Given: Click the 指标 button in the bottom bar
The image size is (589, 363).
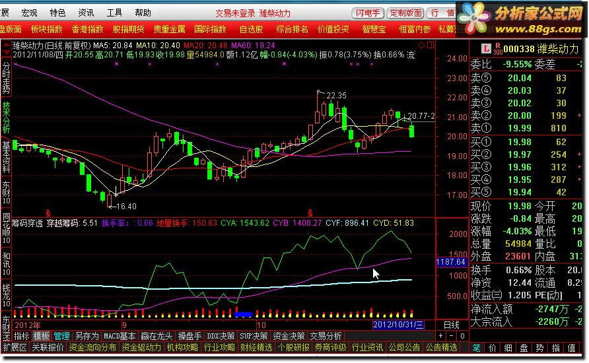Looking at the screenshot, I should pyautogui.click(x=21, y=336).
